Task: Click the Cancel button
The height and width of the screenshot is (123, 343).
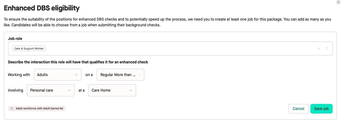Action: (298, 109)
